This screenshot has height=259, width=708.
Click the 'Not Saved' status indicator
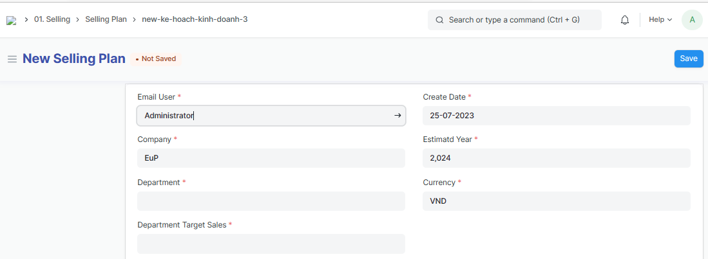click(156, 59)
